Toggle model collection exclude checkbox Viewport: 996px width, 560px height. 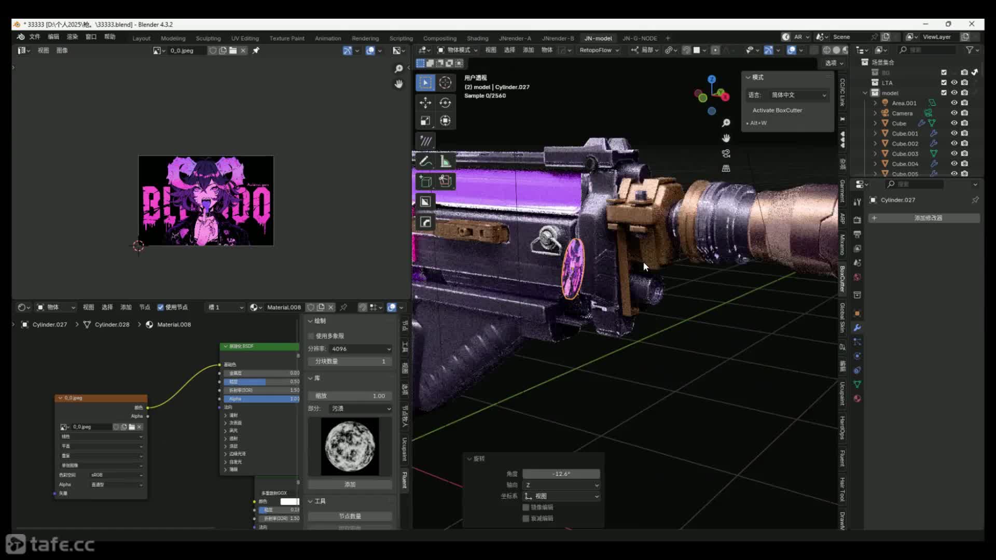(x=944, y=93)
